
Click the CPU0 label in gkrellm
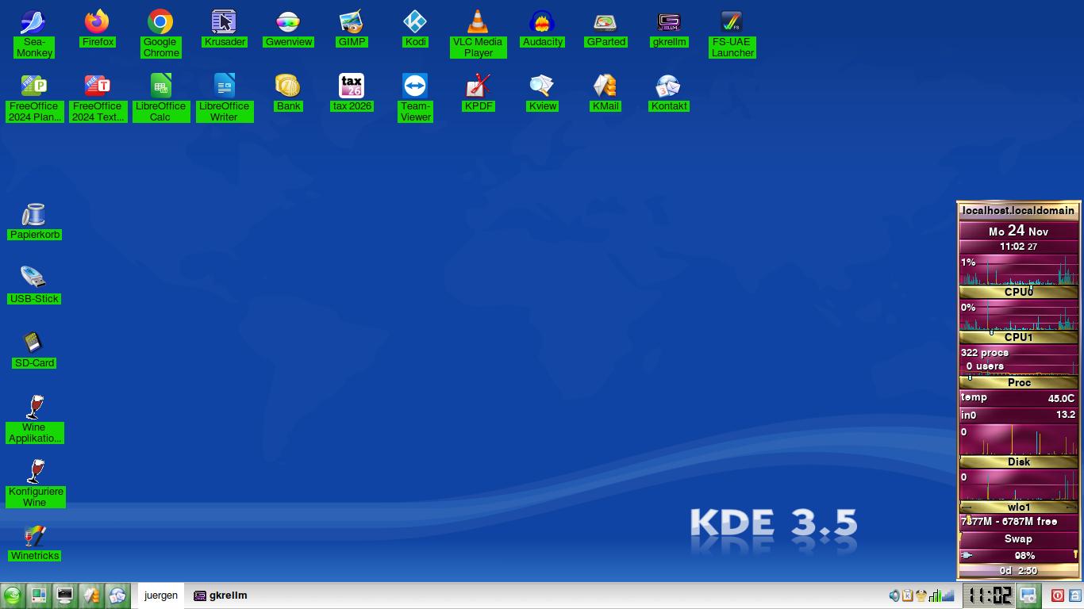pyautogui.click(x=1018, y=292)
